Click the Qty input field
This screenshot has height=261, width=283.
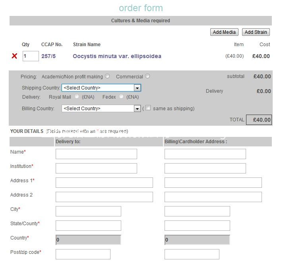[31, 56]
